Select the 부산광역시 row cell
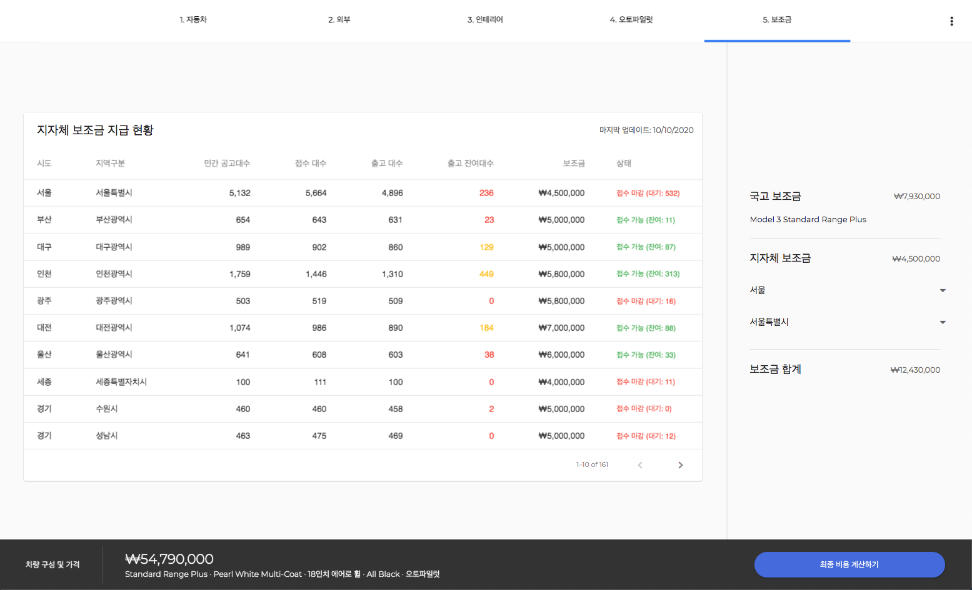Image resolution: width=972 pixels, height=590 pixels. pyautogui.click(x=114, y=220)
